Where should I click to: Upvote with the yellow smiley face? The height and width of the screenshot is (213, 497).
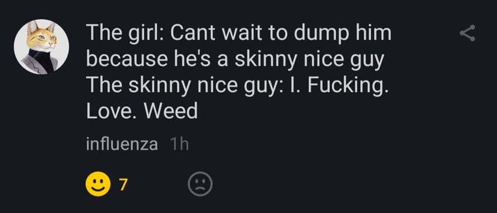coord(98,184)
